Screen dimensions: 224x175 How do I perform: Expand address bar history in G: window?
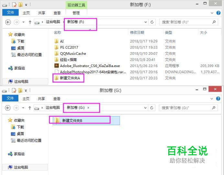(145, 108)
